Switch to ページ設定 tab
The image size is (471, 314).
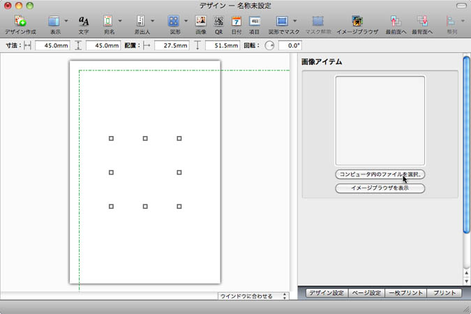[x=365, y=294]
